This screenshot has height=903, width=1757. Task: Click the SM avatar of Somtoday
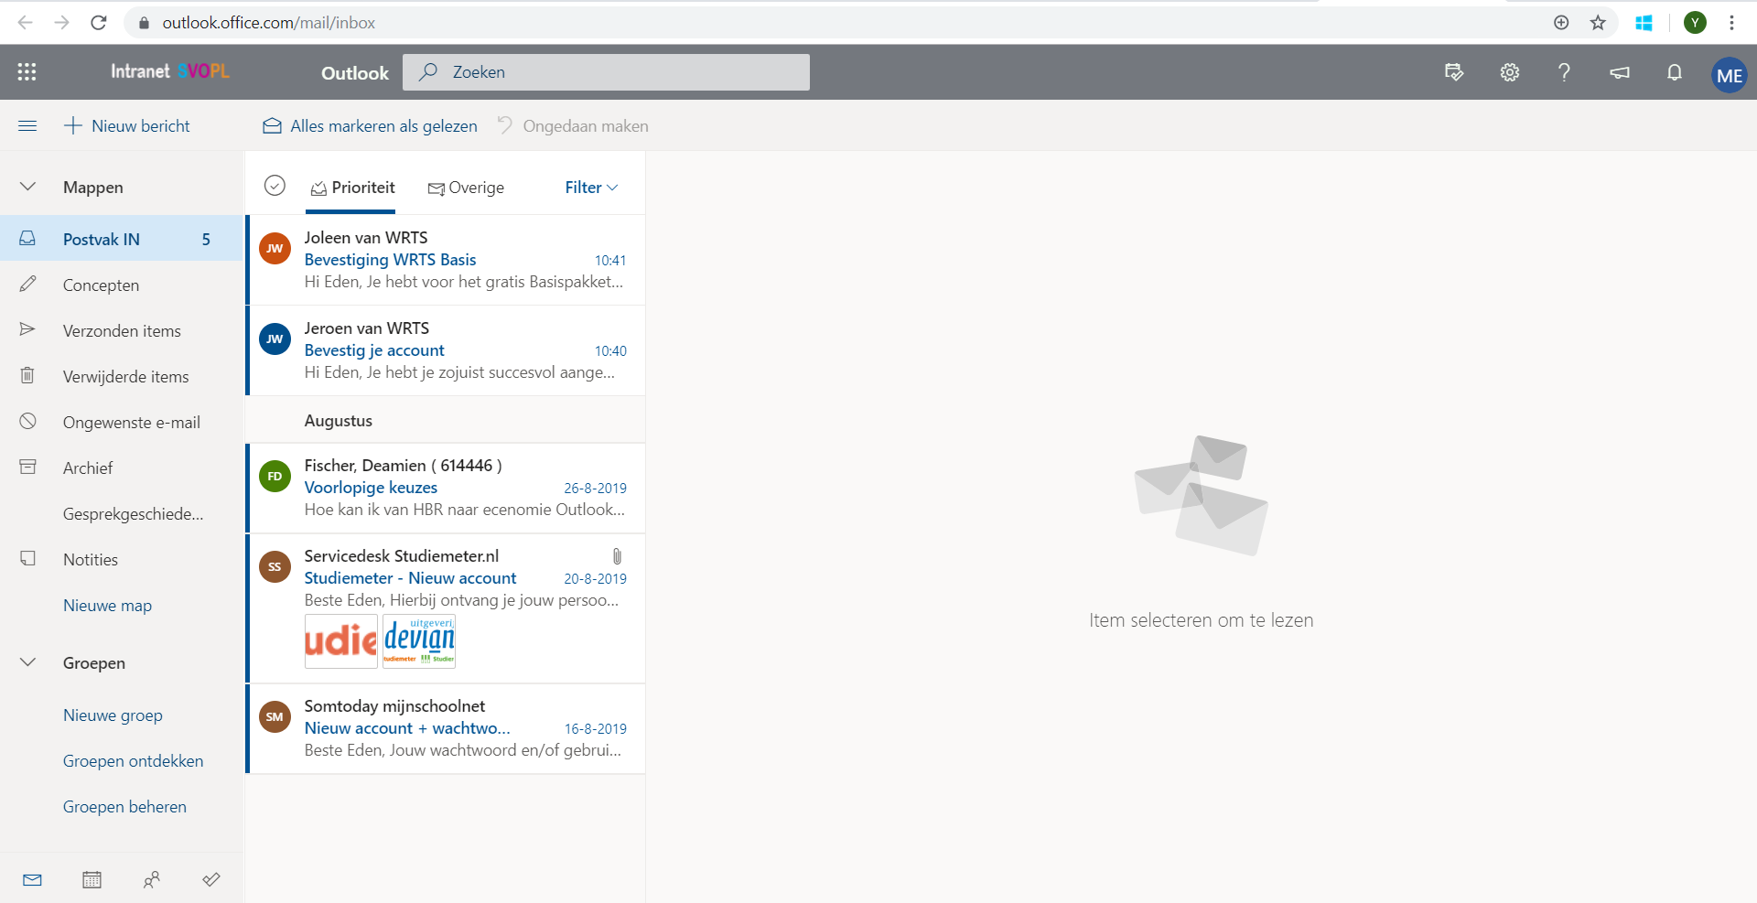tap(275, 716)
